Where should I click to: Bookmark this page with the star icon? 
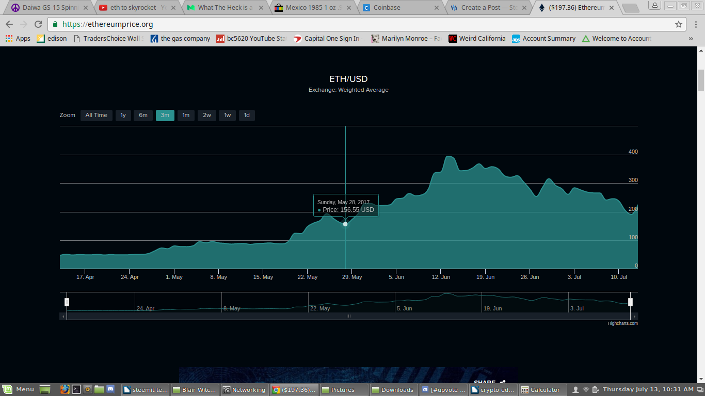(x=679, y=24)
